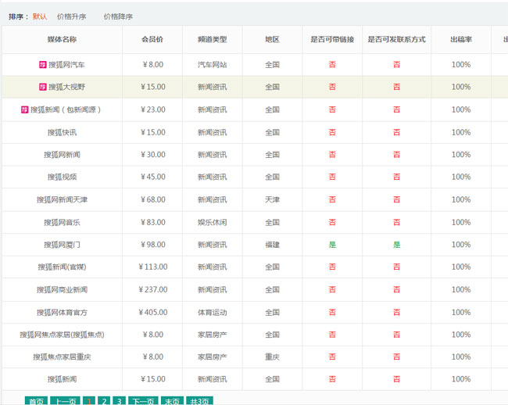Click the 是否可带链接 column header
Viewport: 508px width, 405px height.
pyautogui.click(x=332, y=40)
